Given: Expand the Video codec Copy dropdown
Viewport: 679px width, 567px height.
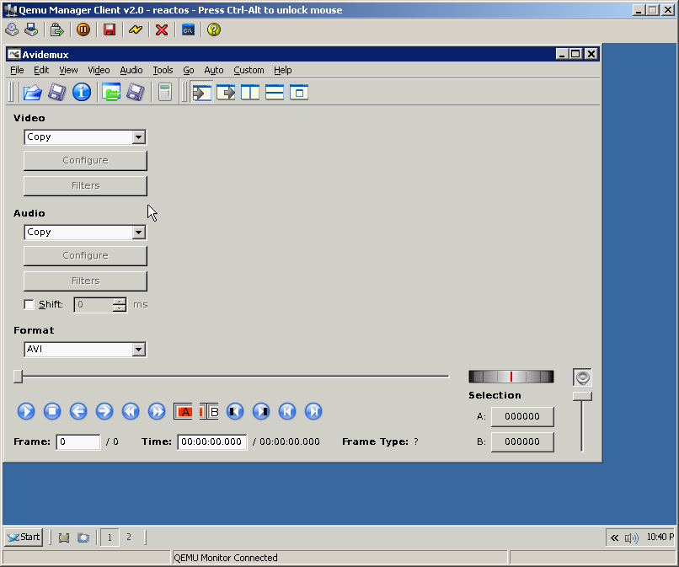Looking at the screenshot, I should coord(139,137).
